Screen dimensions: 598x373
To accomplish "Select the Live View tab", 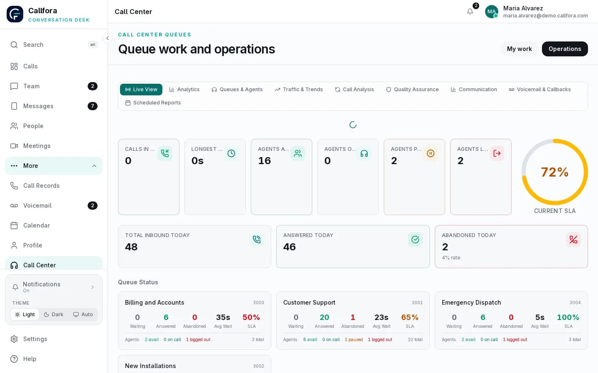I will tap(141, 90).
